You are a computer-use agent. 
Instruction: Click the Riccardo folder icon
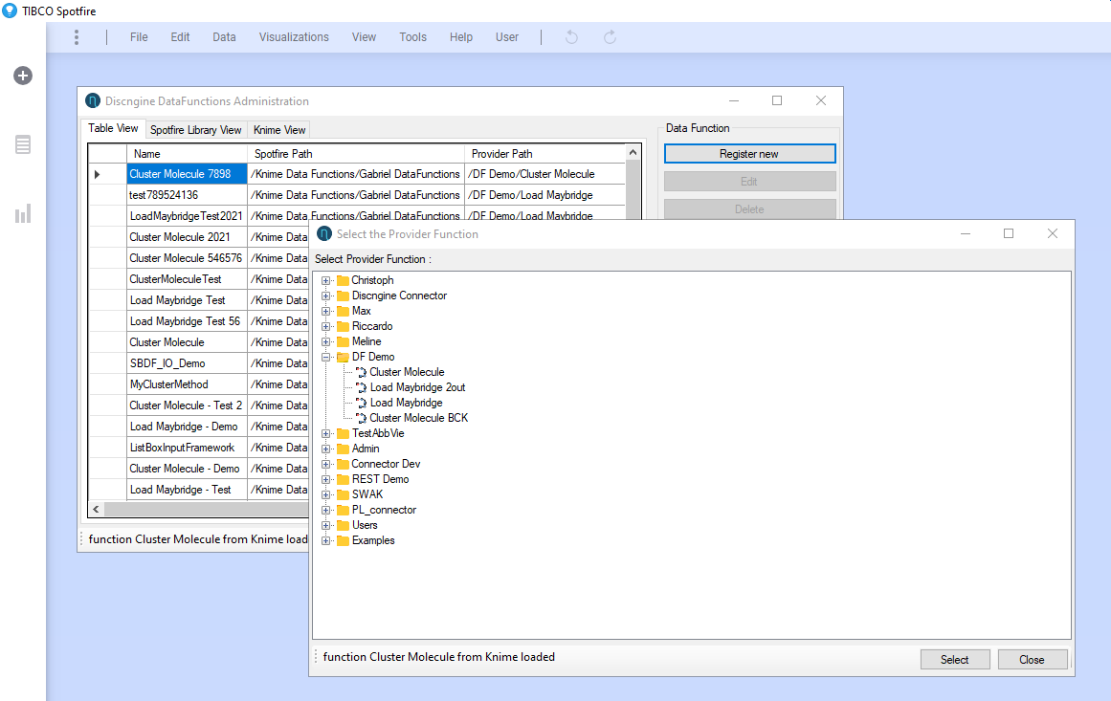[343, 326]
